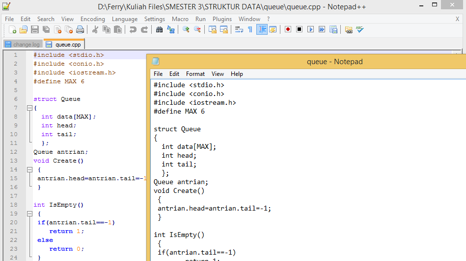Collapse the Create function fold at line 14
The width and height of the screenshot is (466, 261).
[x=30, y=170]
